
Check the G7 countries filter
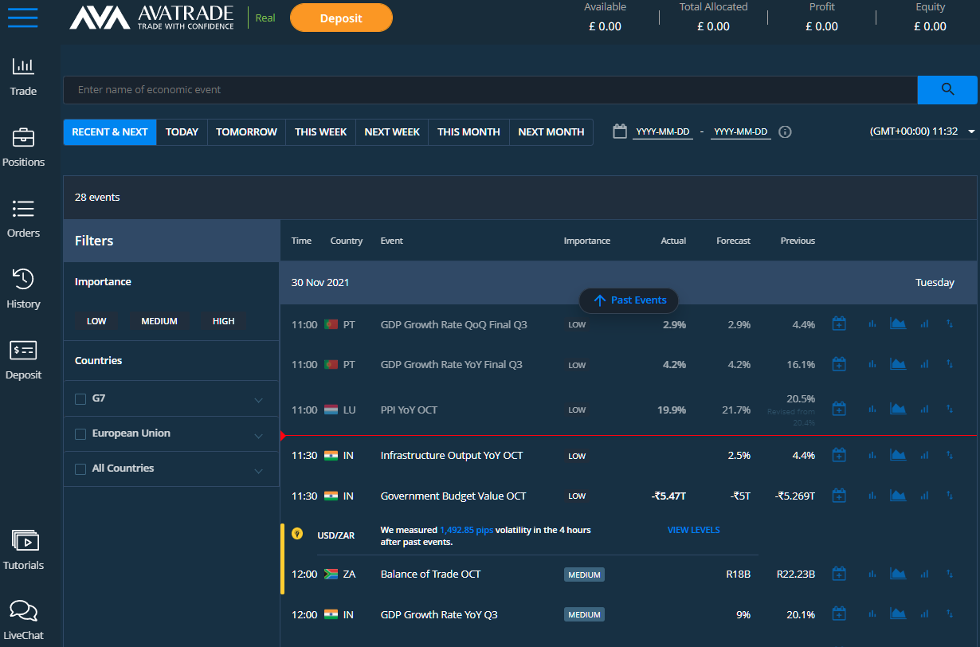[80, 398]
